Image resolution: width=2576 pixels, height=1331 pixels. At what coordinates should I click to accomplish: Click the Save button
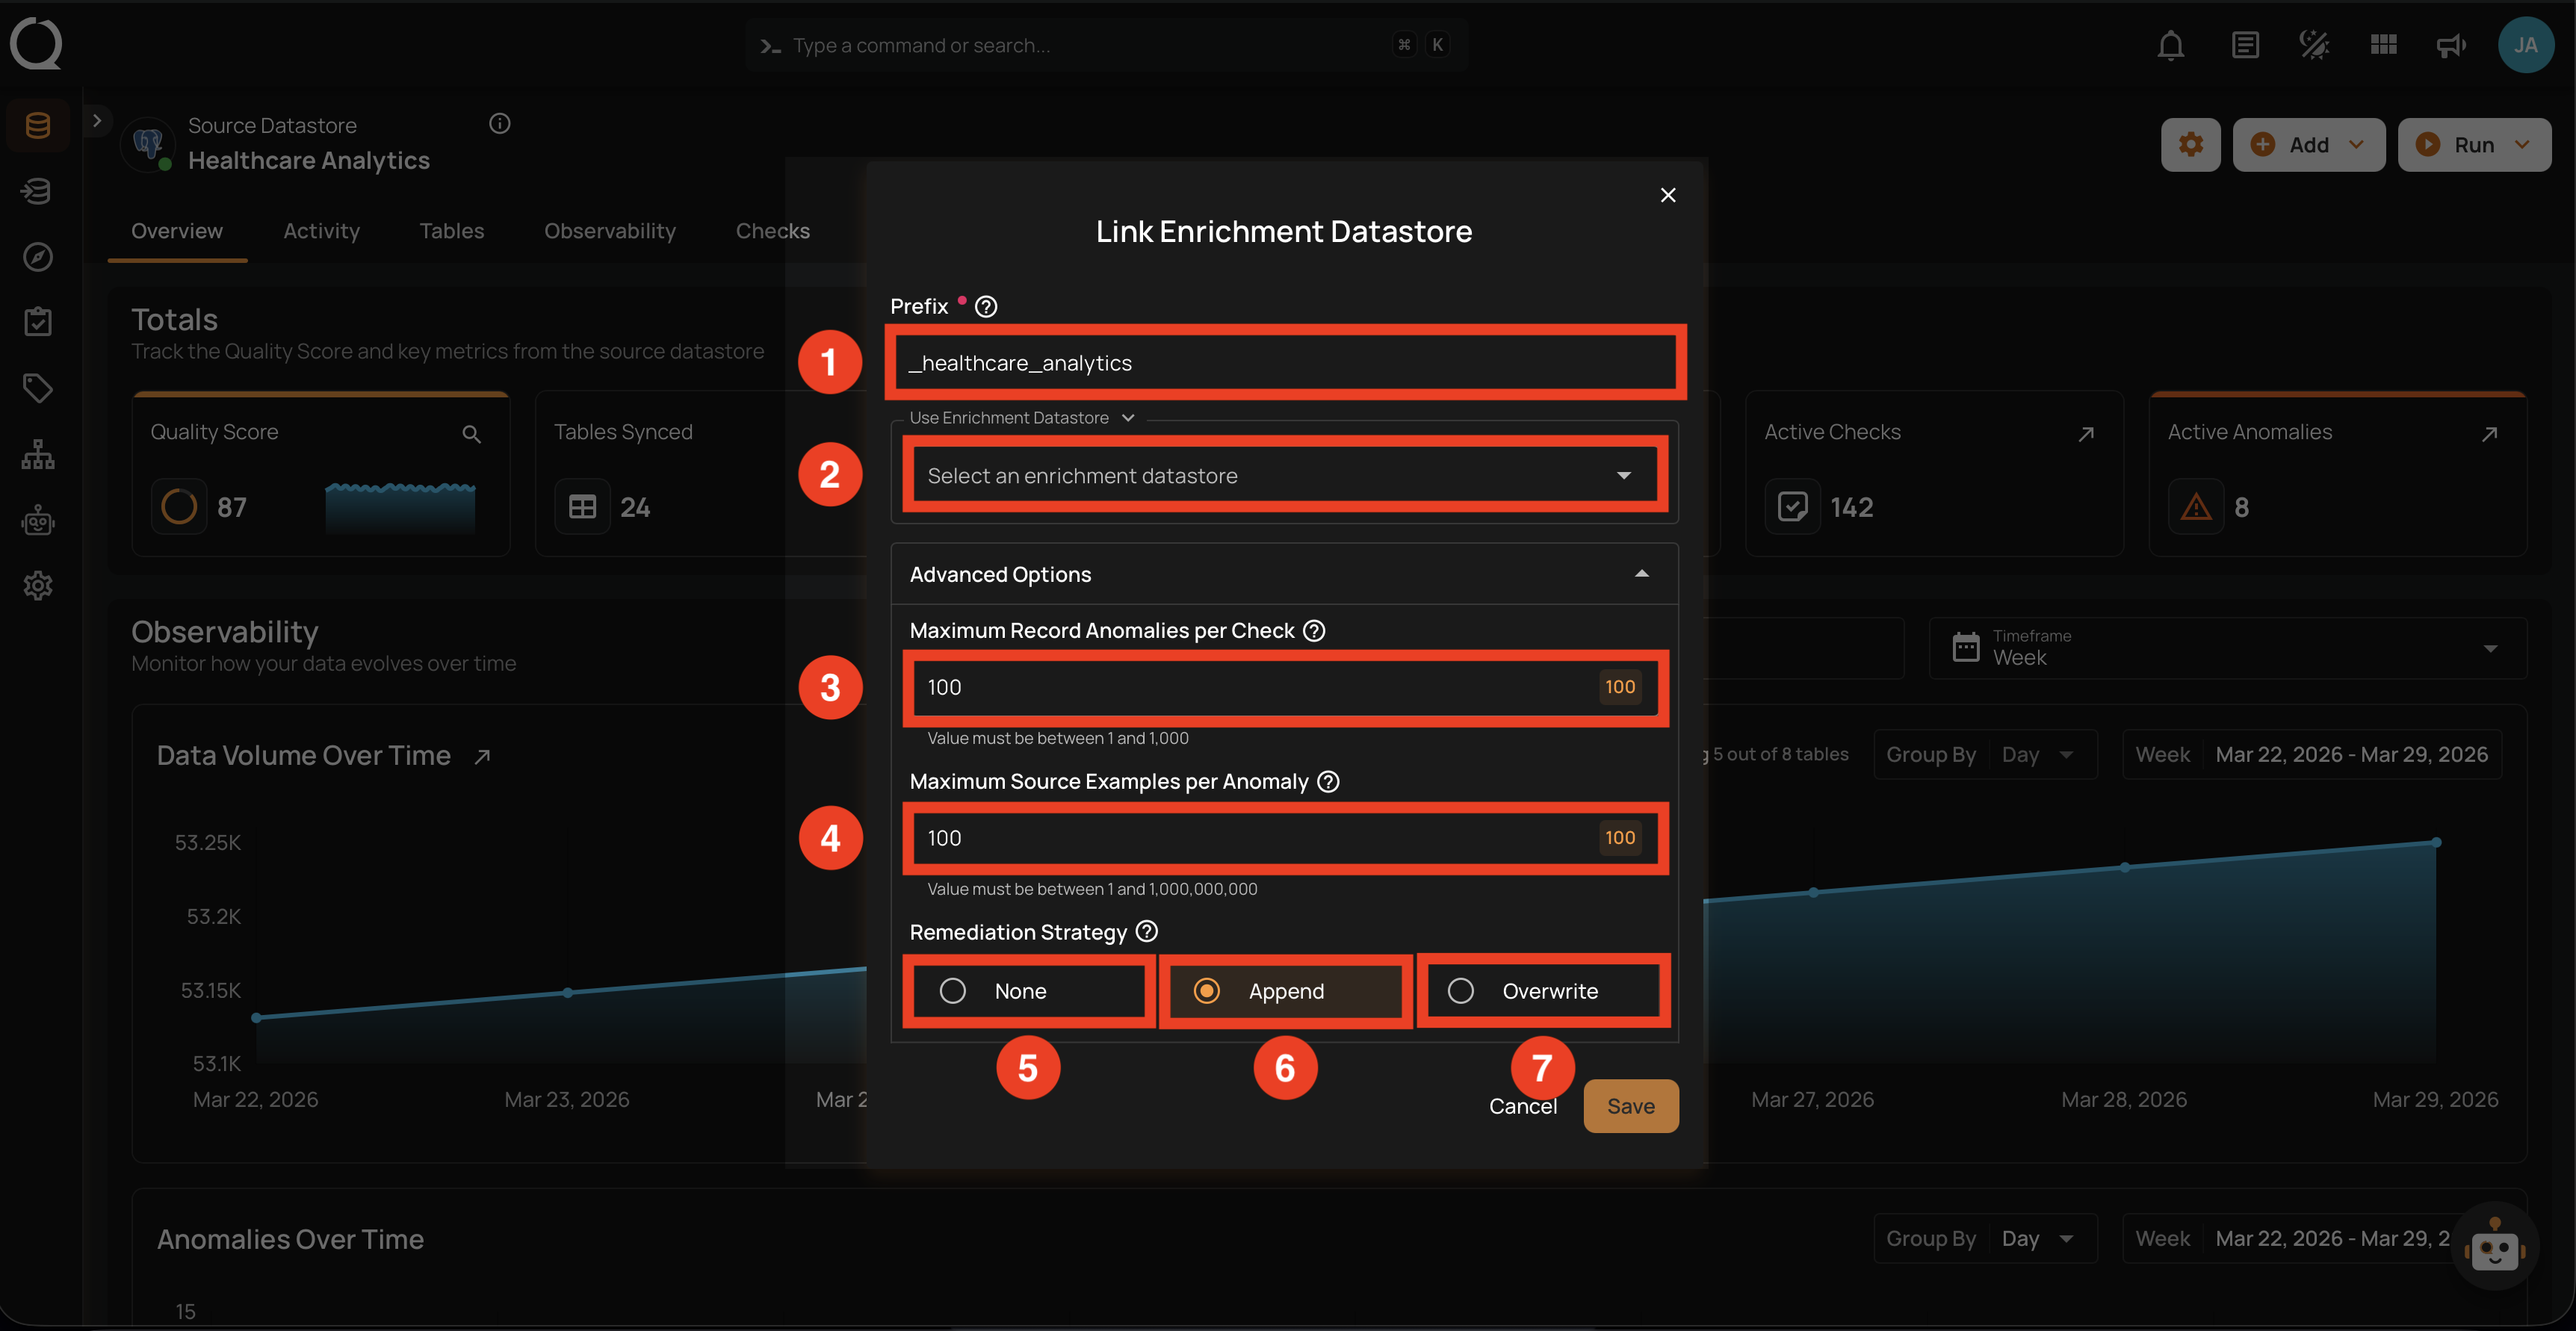(1630, 1106)
